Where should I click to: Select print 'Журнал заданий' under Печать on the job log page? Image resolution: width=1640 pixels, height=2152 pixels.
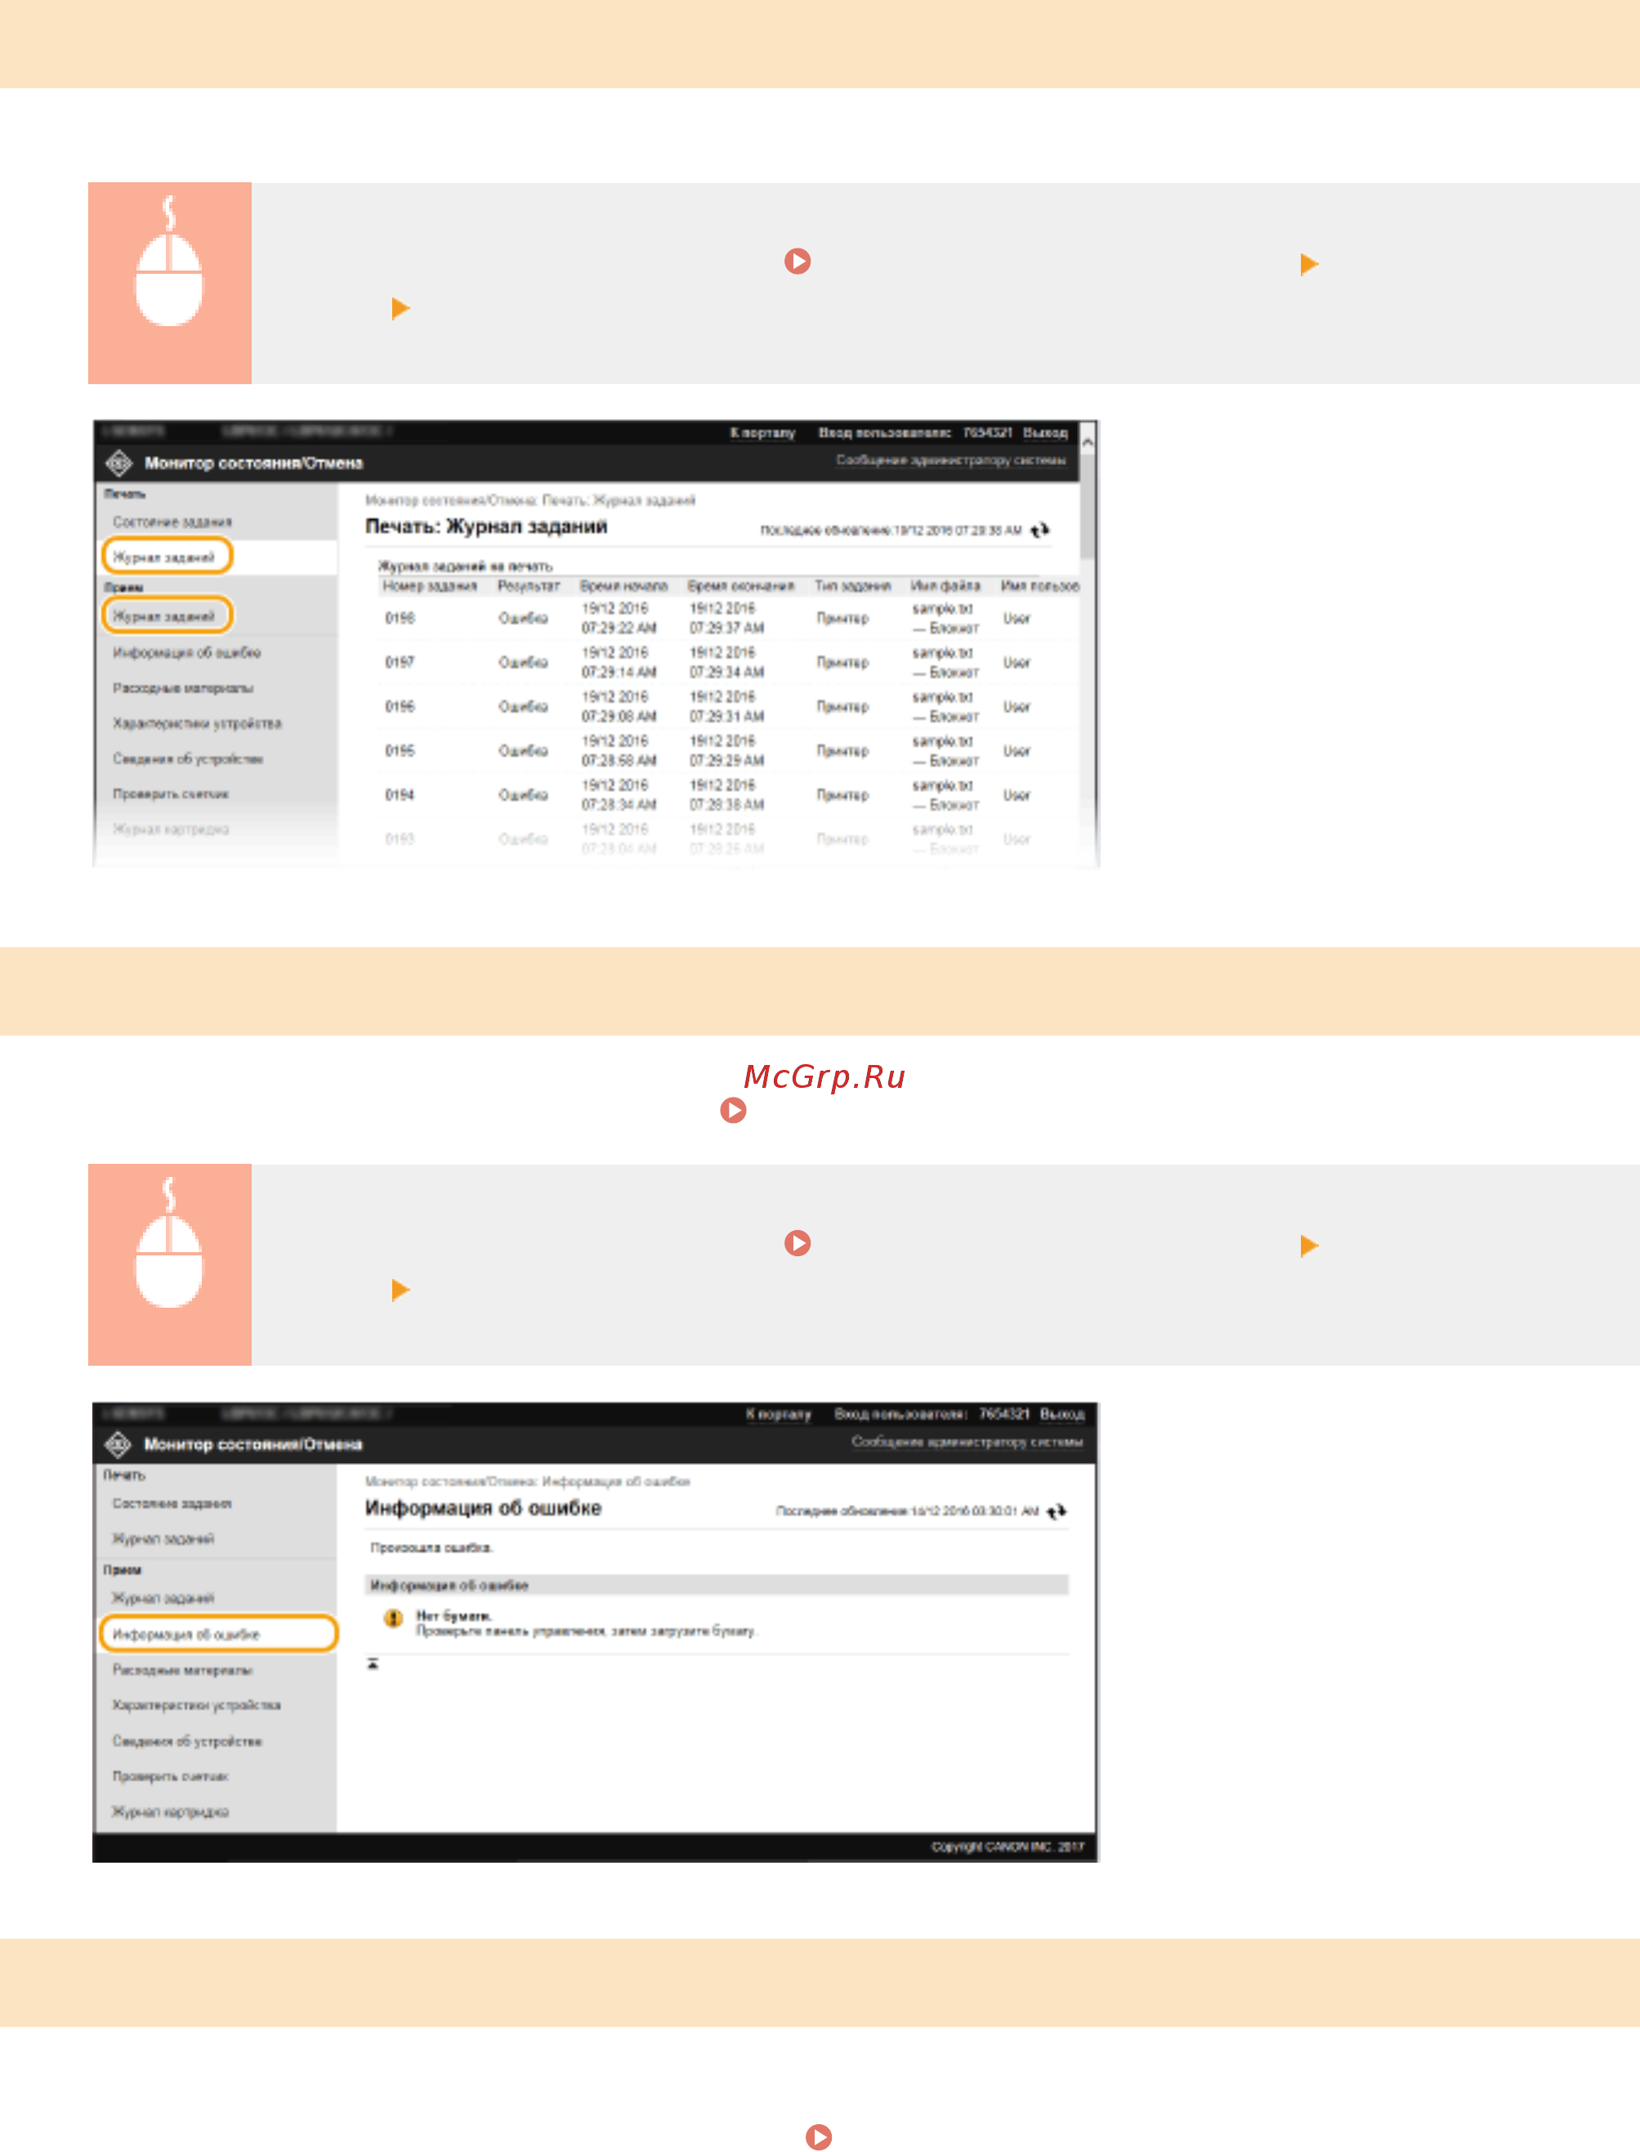click(x=166, y=557)
